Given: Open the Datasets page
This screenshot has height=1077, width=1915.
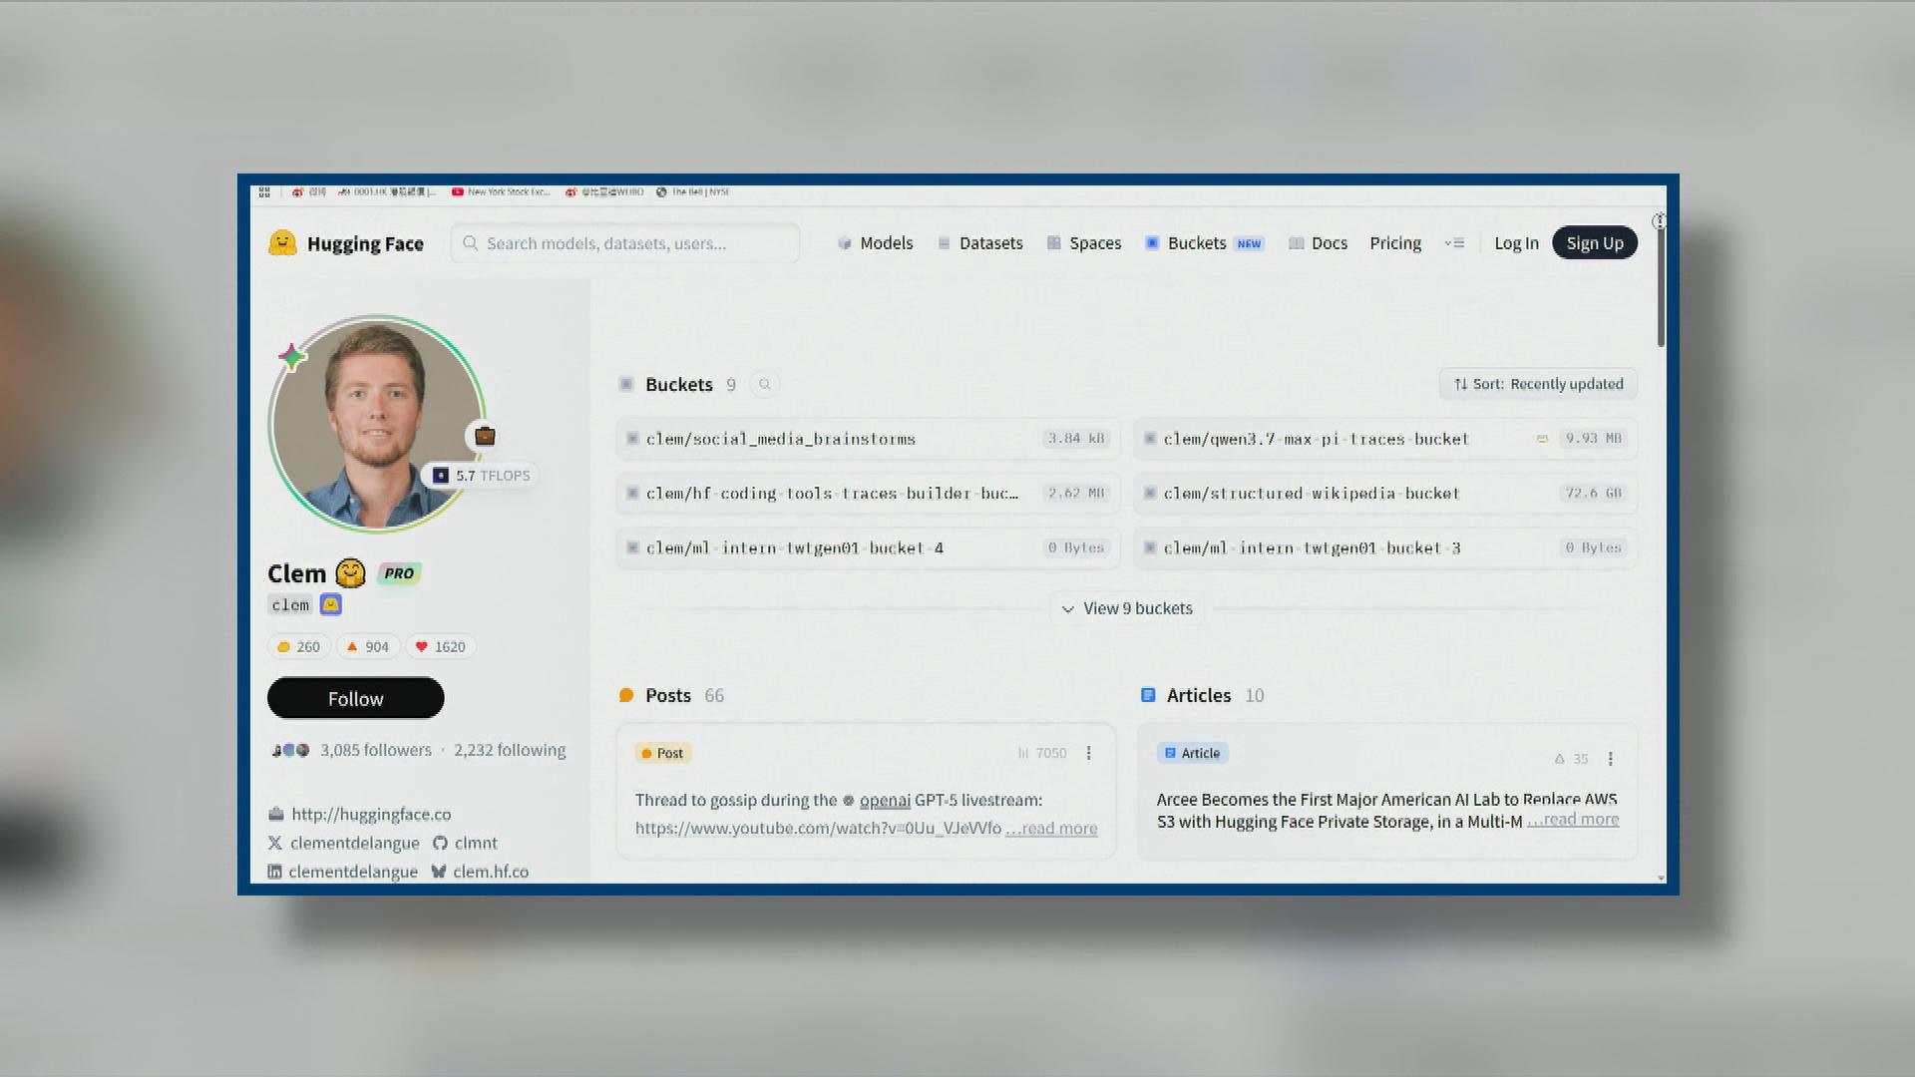Looking at the screenshot, I should tap(979, 243).
